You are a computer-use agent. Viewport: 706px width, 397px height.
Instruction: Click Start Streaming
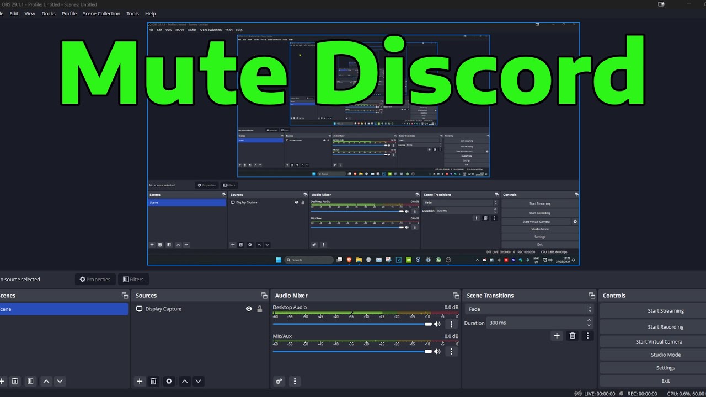click(665, 311)
